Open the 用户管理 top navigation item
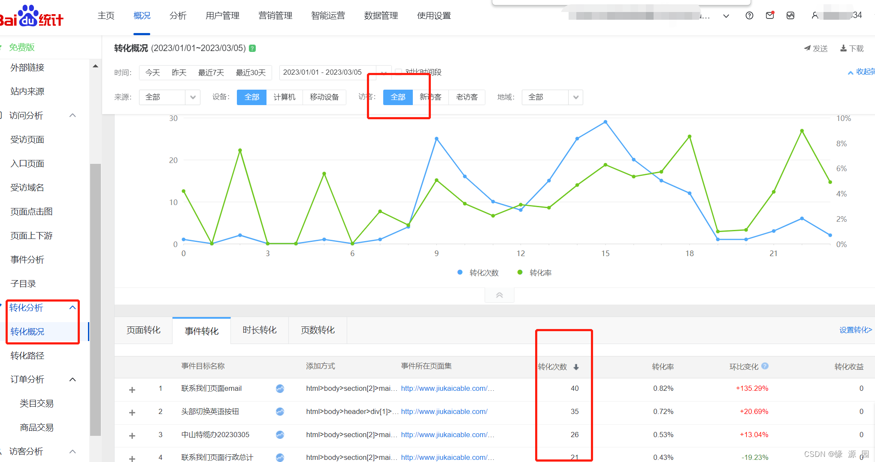The width and height of the screenshot is (875, 462). [x=222, y=16]
